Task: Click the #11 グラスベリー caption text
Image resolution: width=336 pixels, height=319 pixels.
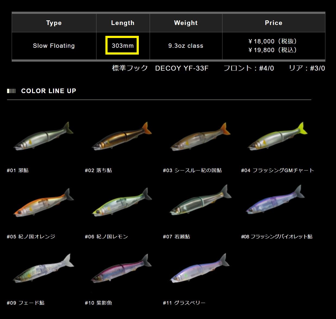Action: 184,303
